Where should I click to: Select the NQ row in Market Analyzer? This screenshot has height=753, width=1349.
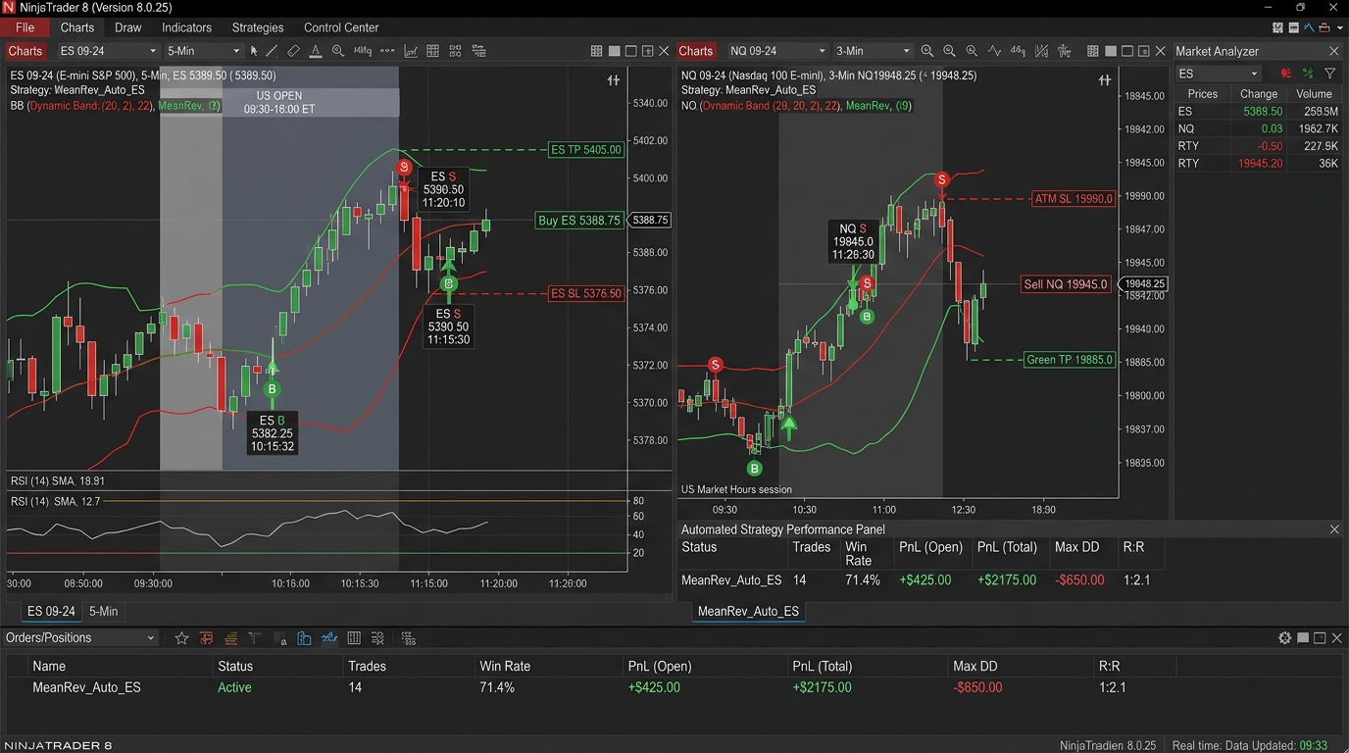click(1258, 128)
